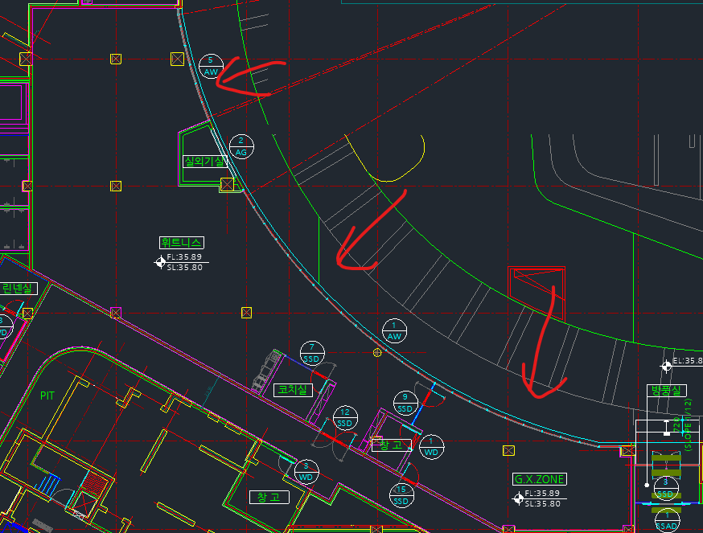
Task: Select the 3 WD door tag
Action: tap(306, 471)
